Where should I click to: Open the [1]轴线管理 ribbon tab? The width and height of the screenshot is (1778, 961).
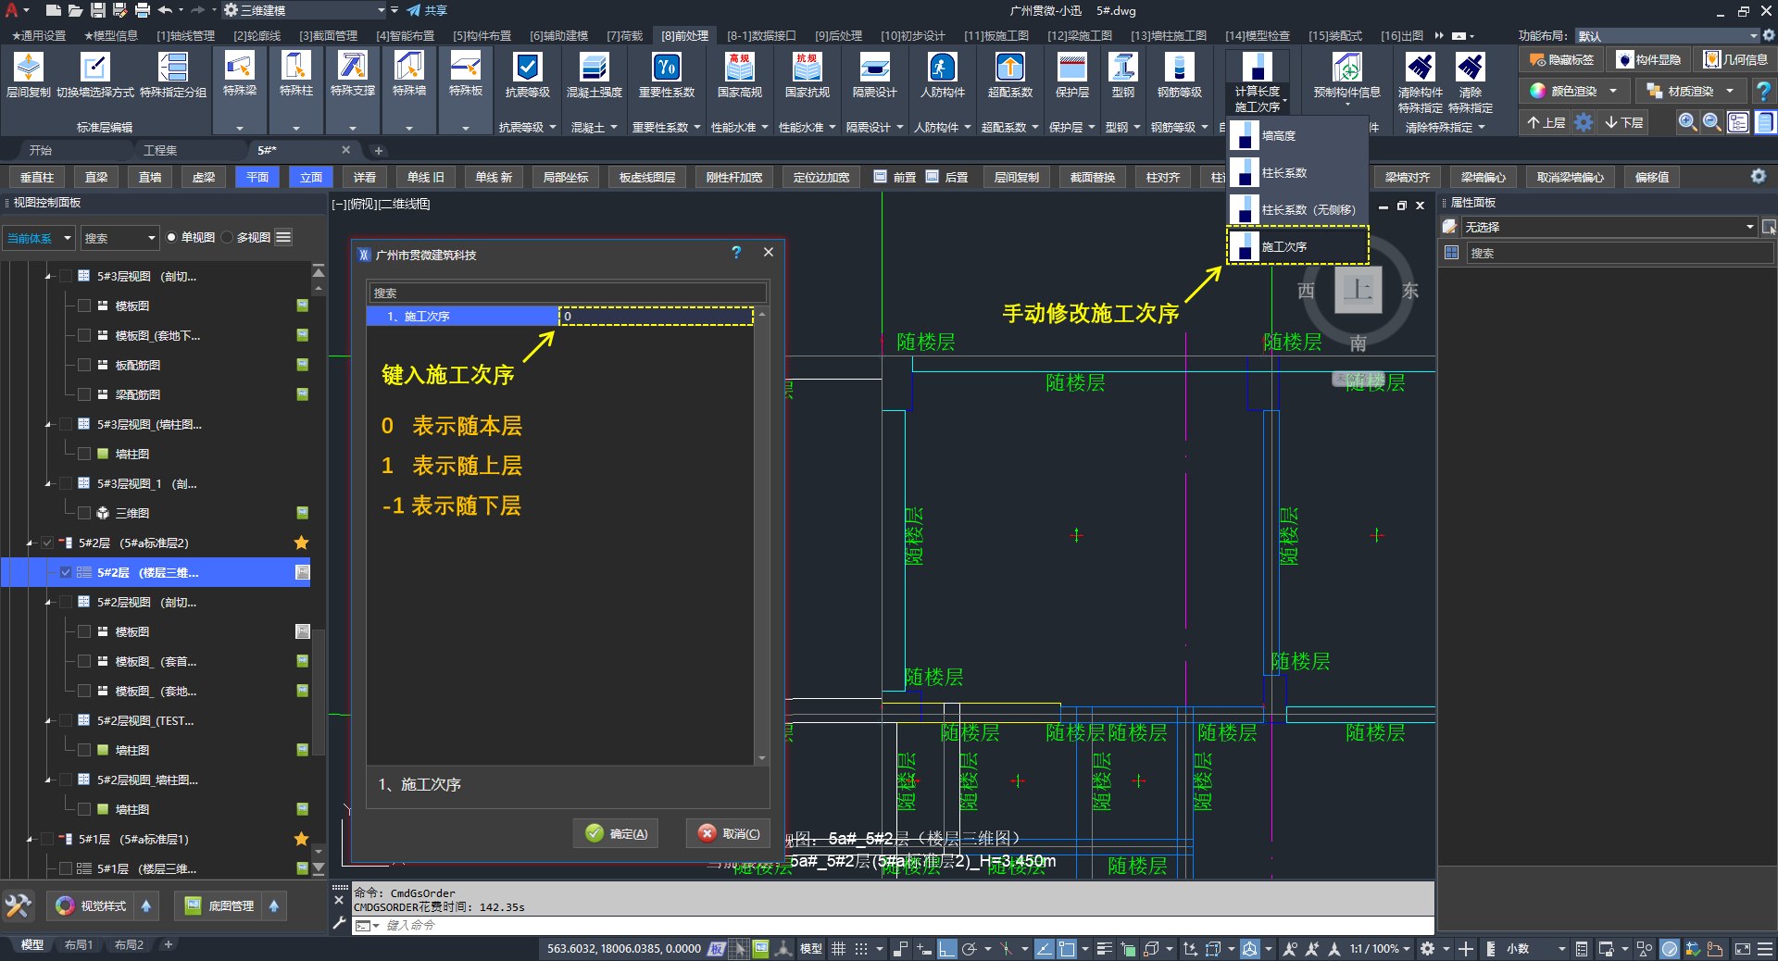(185, 36)
